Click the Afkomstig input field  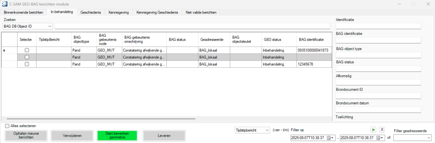point(378,82)
